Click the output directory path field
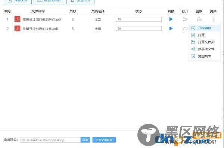224x148 pixels. pyautogui.click(x=50, y=140)
